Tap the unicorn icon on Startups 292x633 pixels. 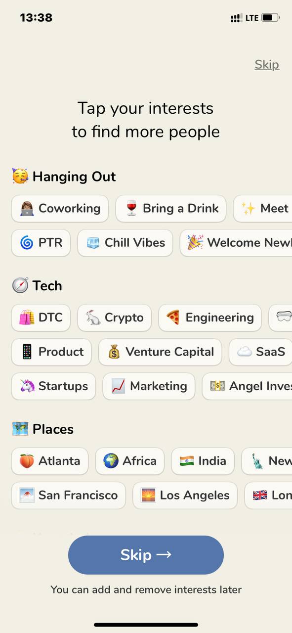coord(27,386)
